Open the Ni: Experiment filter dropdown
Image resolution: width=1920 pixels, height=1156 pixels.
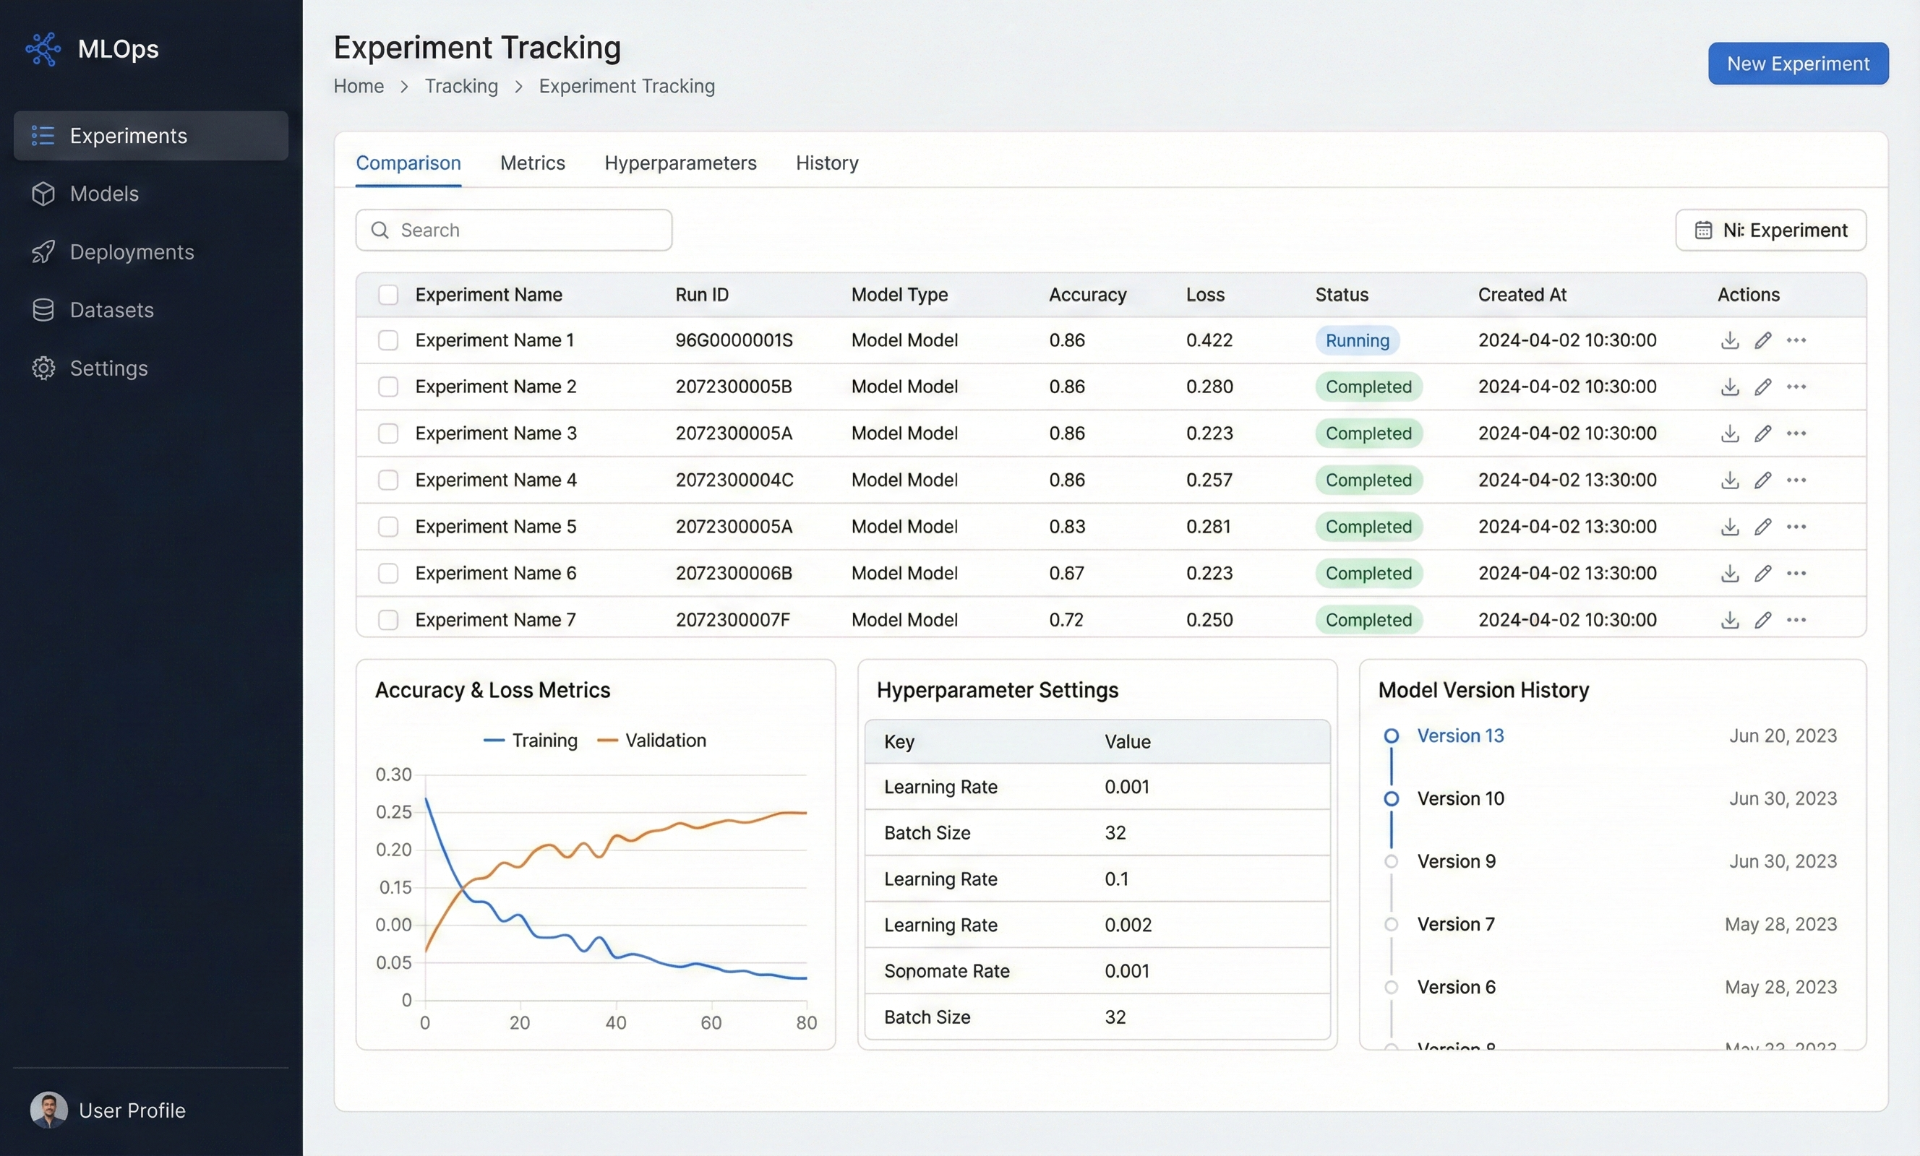(1770, 230)
